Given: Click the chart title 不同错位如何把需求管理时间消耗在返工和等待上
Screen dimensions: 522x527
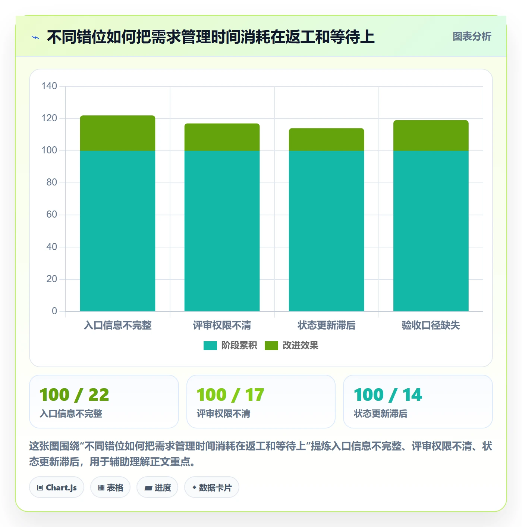Looking at the screenshot, I should click(211, 37).
